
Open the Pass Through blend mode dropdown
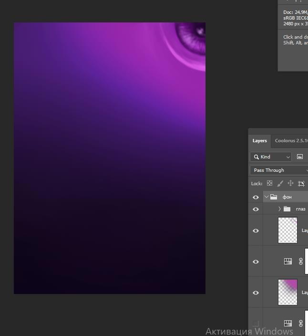click(279, 170)
